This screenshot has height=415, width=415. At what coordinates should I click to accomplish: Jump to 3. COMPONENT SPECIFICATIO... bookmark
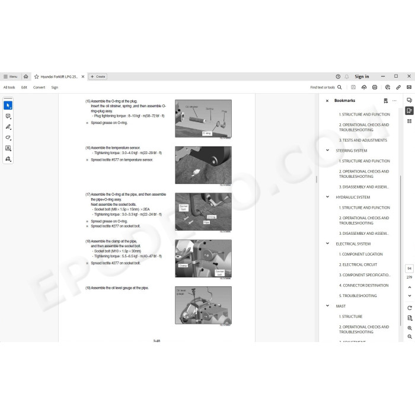(x=365, y=274)
